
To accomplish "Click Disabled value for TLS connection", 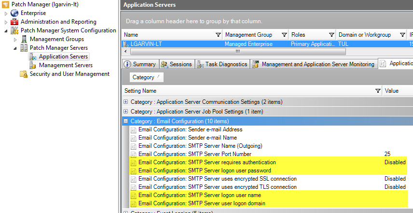I will click(x=395, y=187).
